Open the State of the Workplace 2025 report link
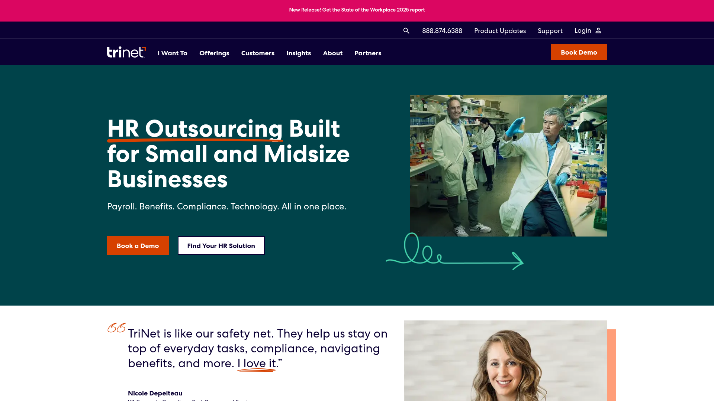 (x=357, y=10)
